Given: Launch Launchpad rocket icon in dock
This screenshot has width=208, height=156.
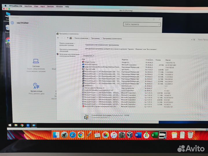Looking at the screenshot, I should click(64, 135).
